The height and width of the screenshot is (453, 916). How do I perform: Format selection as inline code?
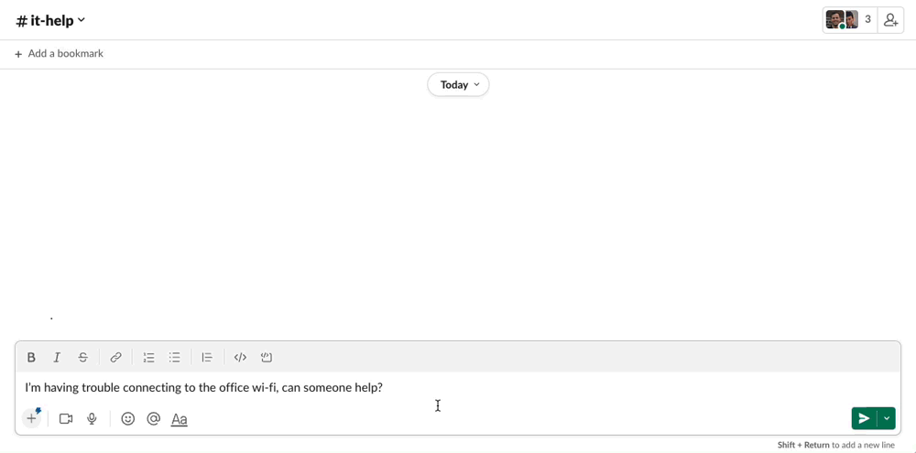[240, 358]
